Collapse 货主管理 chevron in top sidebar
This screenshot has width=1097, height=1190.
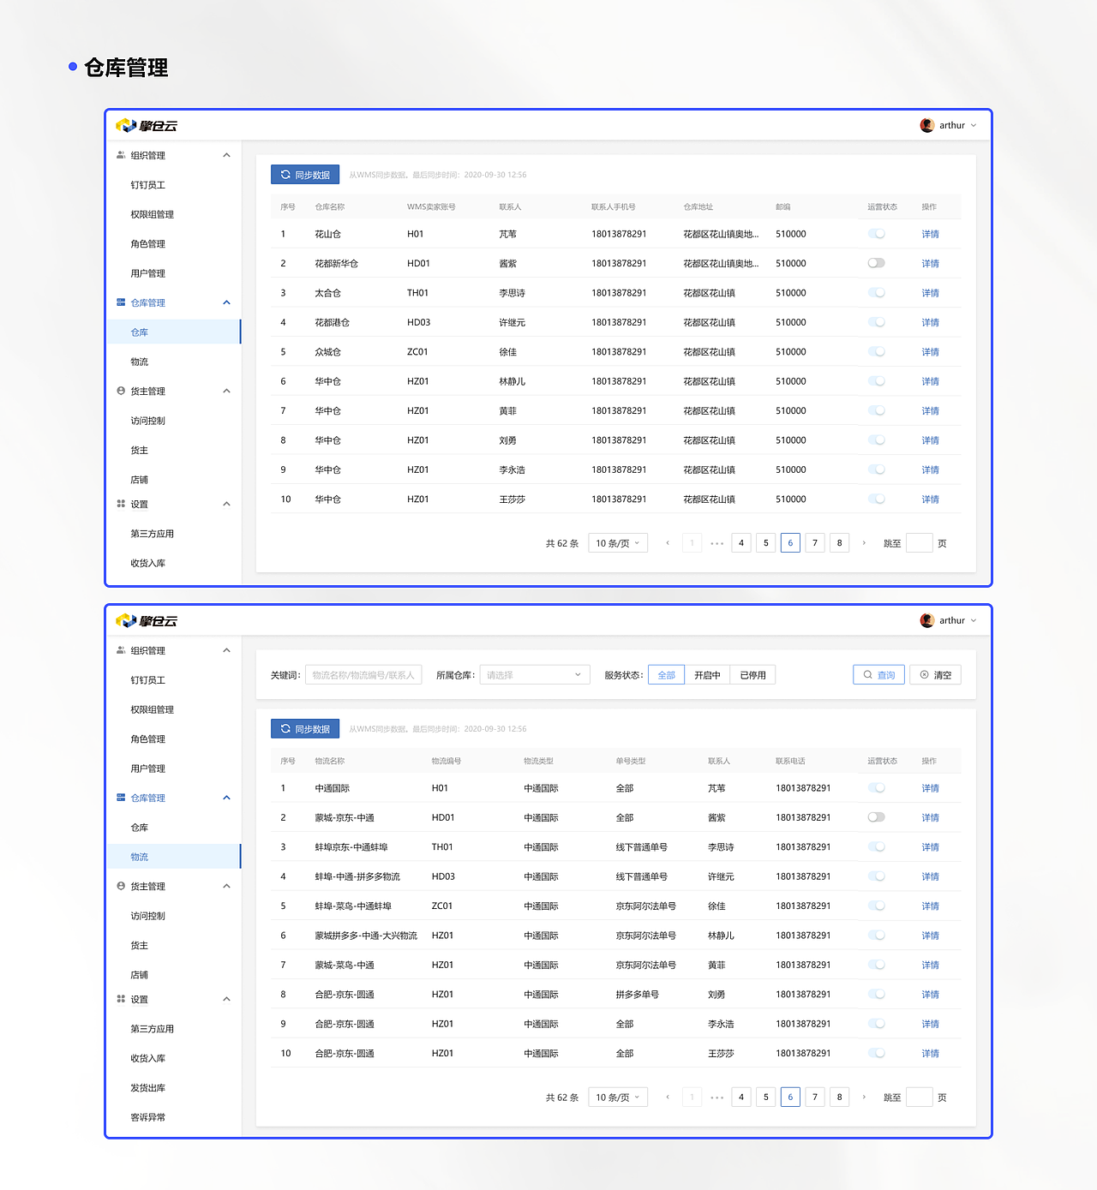pyautogui.click(x=226, y=391)
